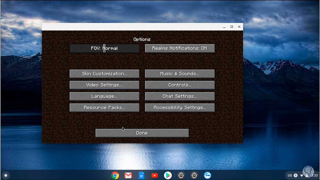Click the Done button

tap(142, 133)
